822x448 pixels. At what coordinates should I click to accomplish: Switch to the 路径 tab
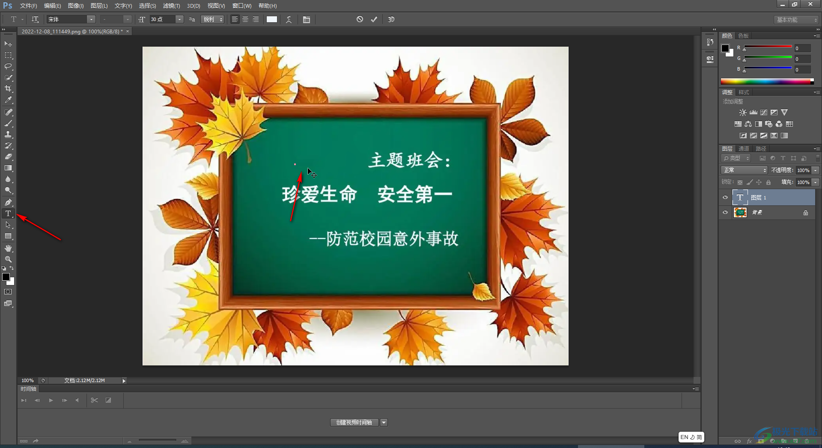761,148
